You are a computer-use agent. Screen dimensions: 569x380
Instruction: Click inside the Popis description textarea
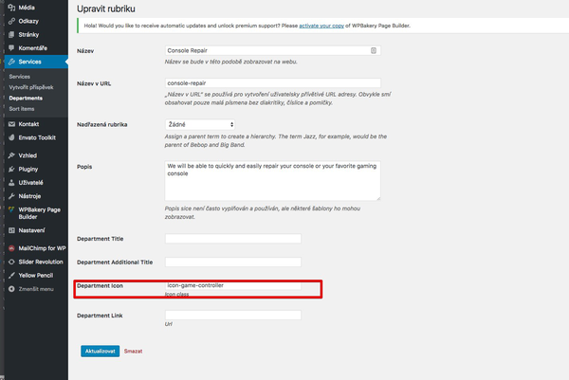tap(272, 181)
